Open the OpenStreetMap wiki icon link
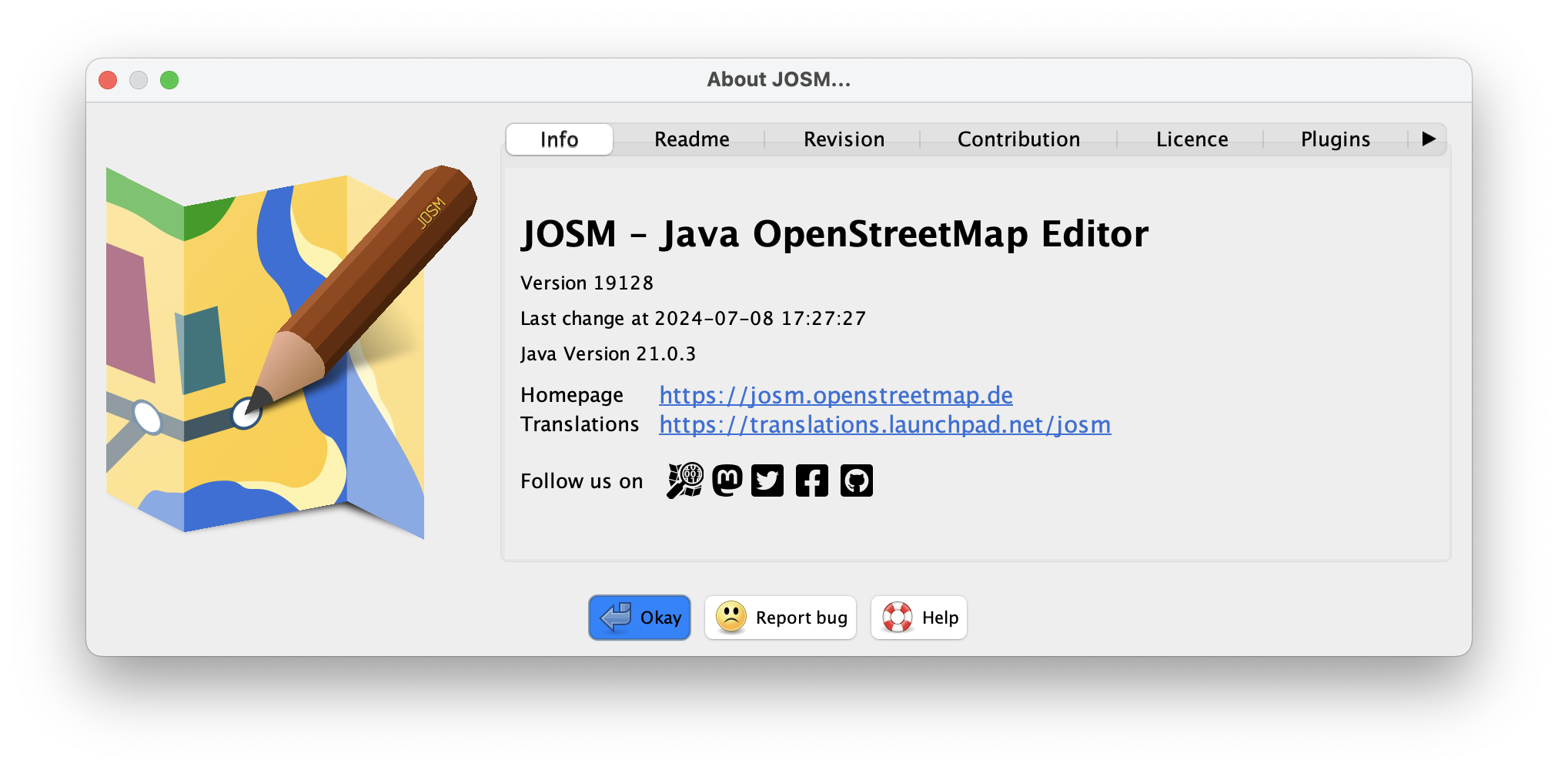This screenshot has width=1558, height=770. (685, 480)
